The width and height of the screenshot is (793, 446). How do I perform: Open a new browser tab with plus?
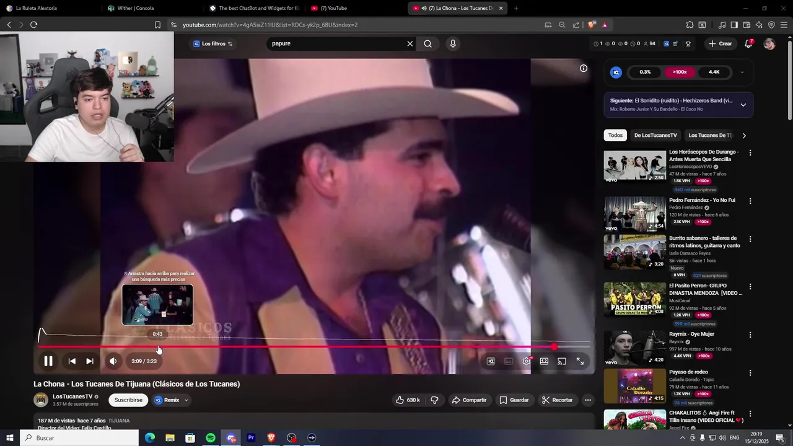pyautogui.click(x=516, y=8)
